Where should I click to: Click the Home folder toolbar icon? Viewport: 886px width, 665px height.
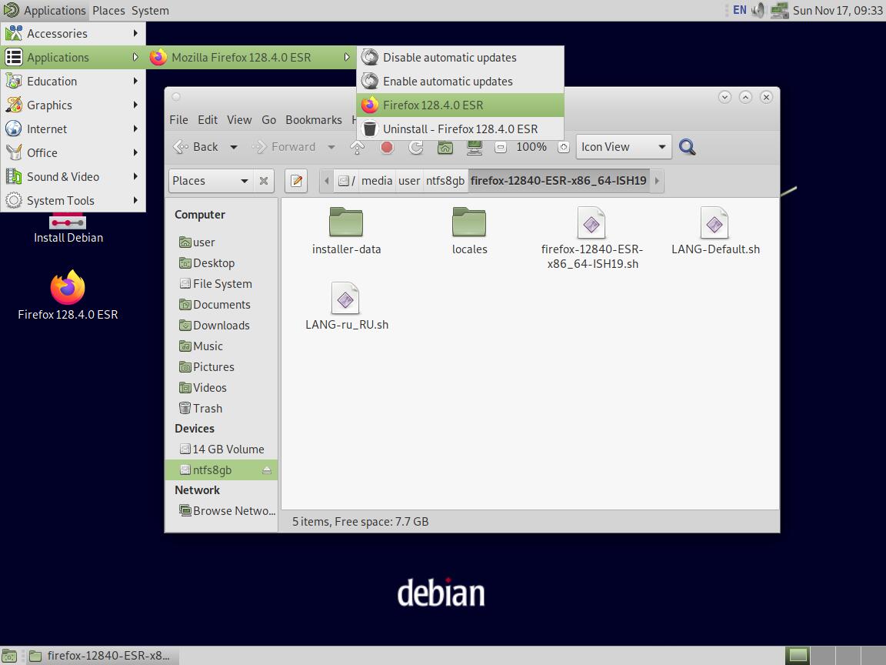pyautogui.click(x=445, y=147)
